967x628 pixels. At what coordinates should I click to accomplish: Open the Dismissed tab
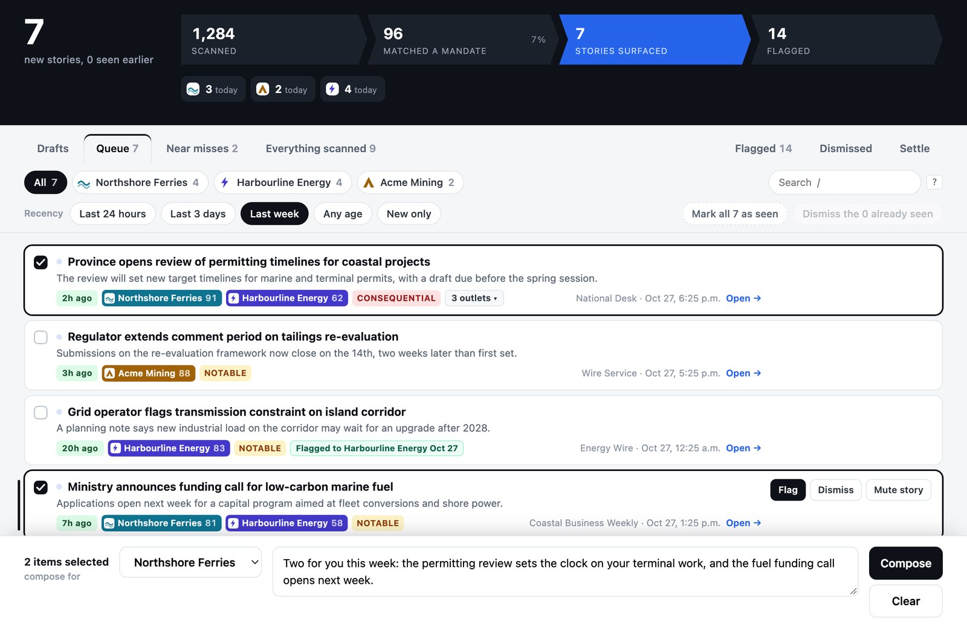coord(846,149)
